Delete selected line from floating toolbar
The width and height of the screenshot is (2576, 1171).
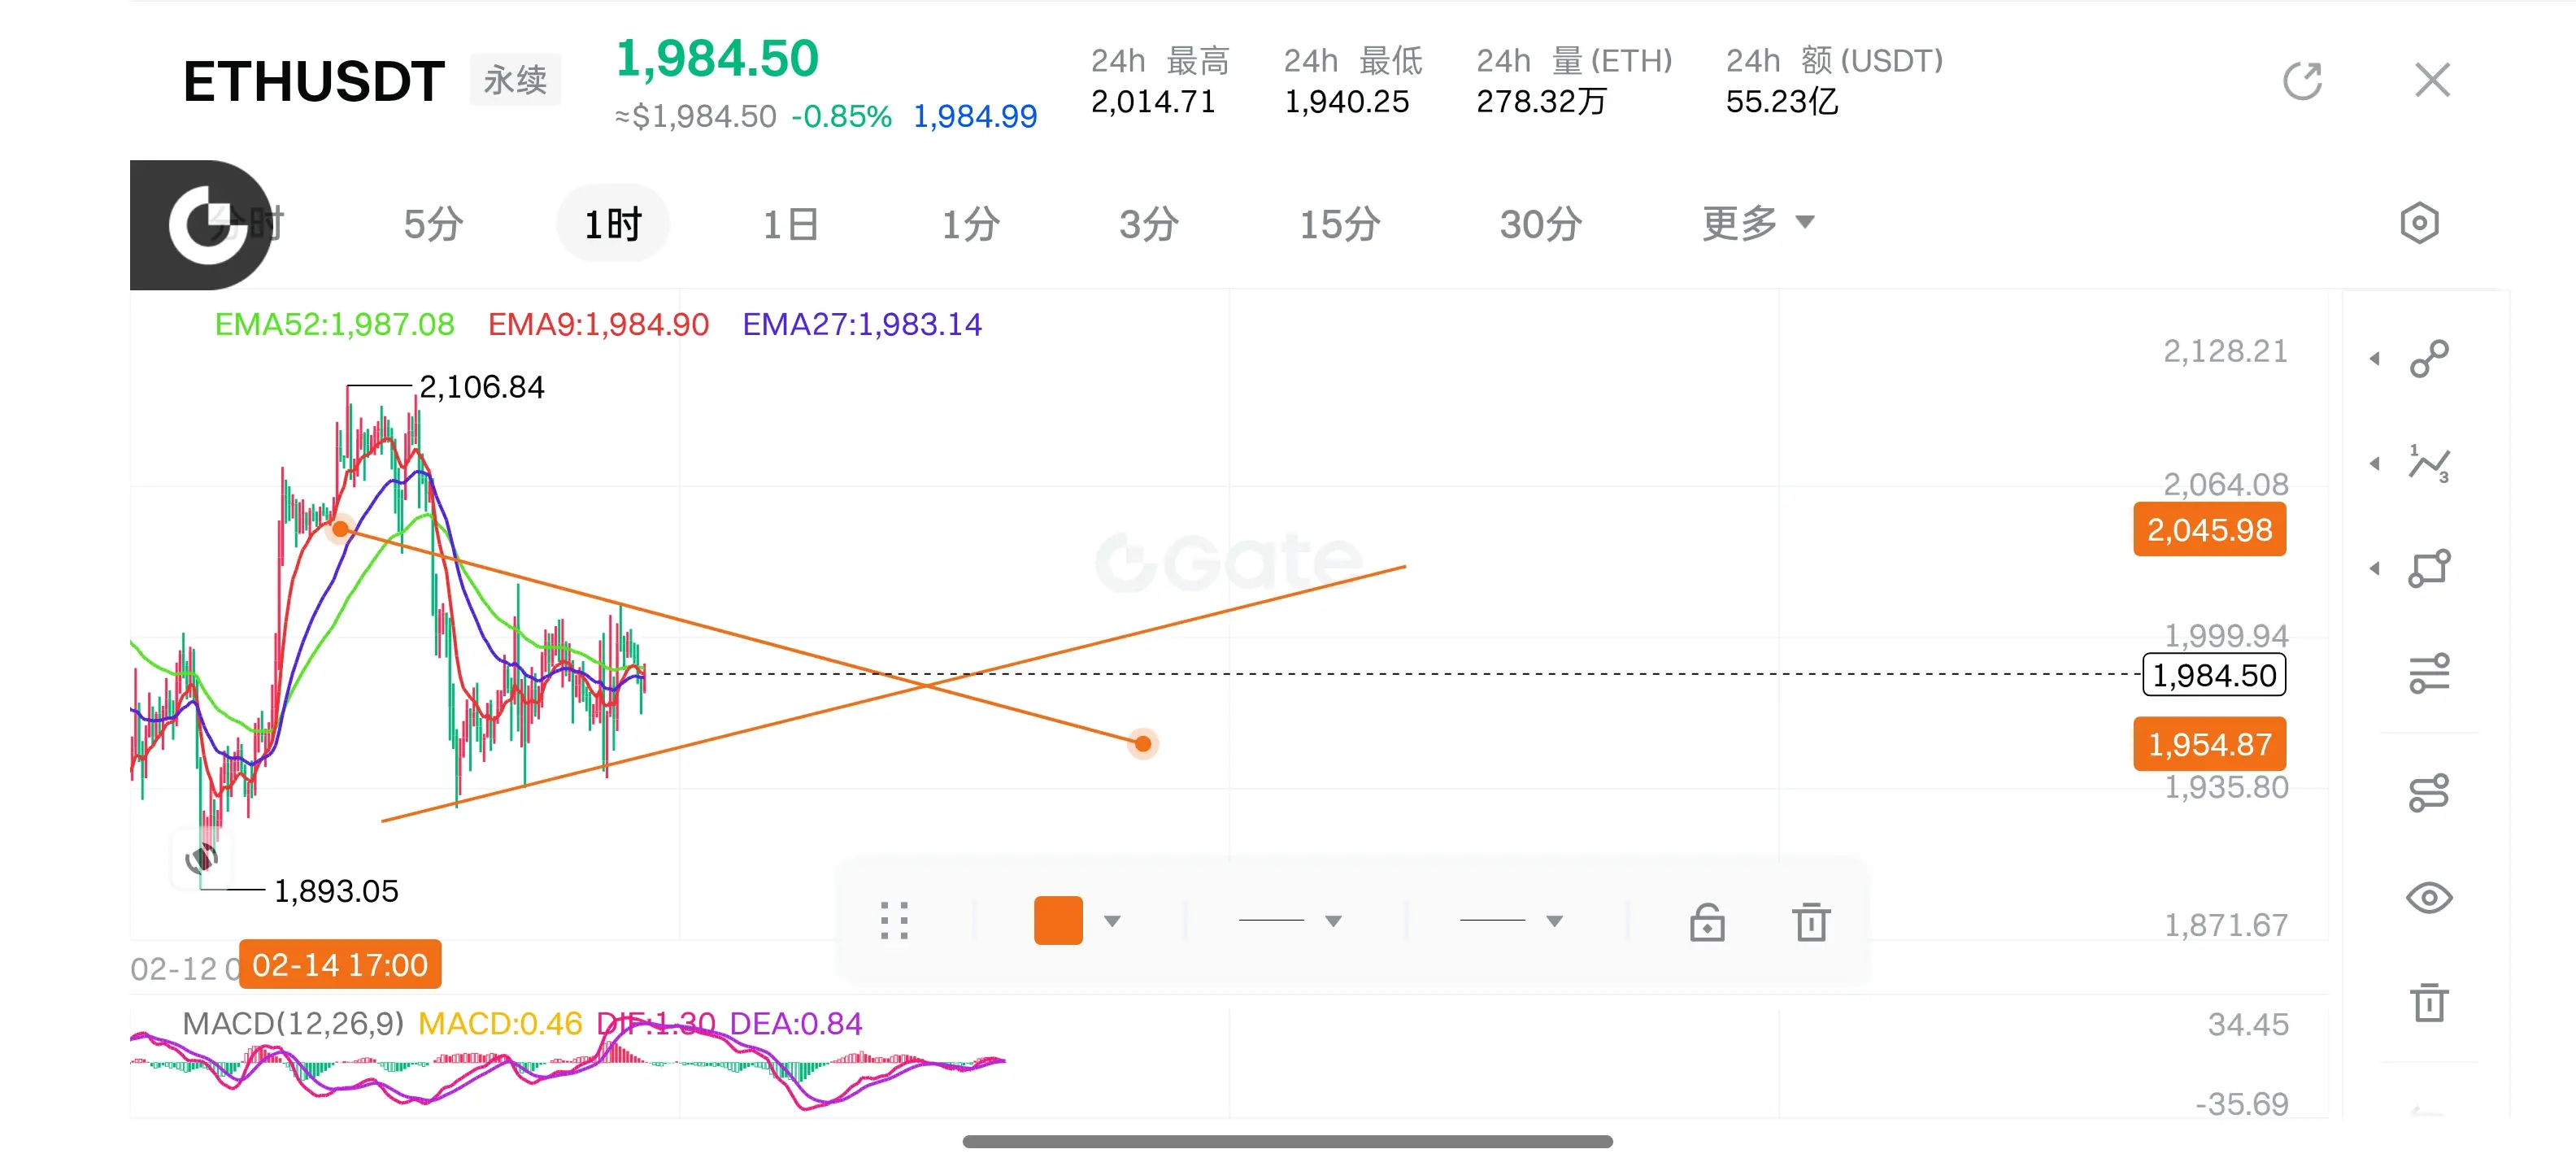1810,922
